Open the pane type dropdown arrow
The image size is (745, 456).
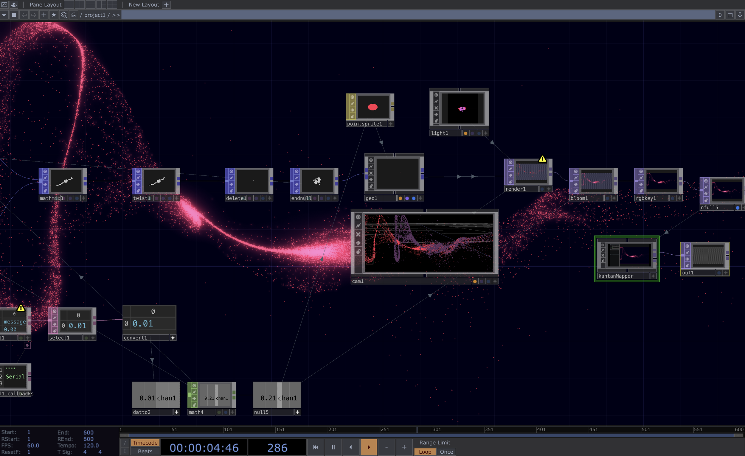point(4,15)
